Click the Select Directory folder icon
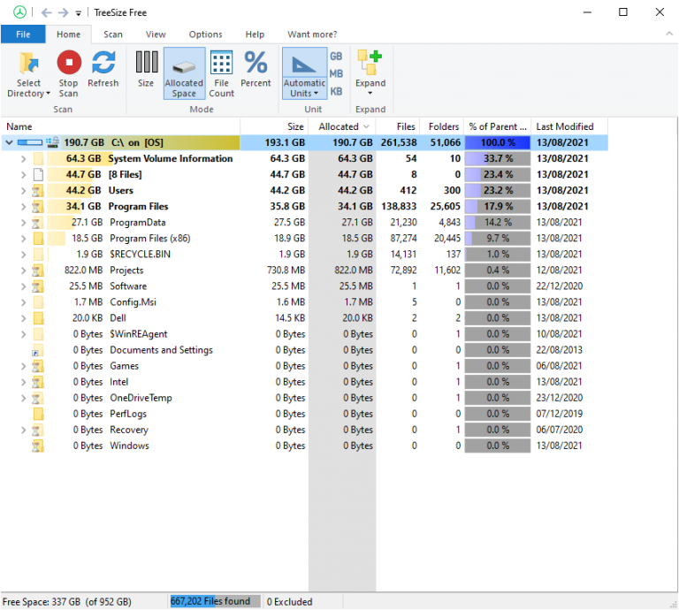 29,63
